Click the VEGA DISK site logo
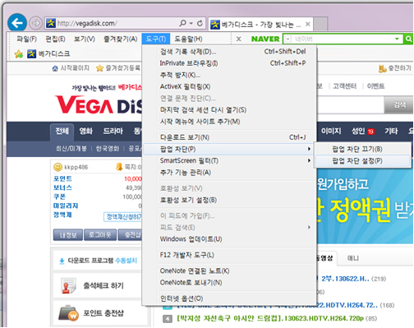Image resolution: width=414 pixels, height=328 pixels. 99,104
